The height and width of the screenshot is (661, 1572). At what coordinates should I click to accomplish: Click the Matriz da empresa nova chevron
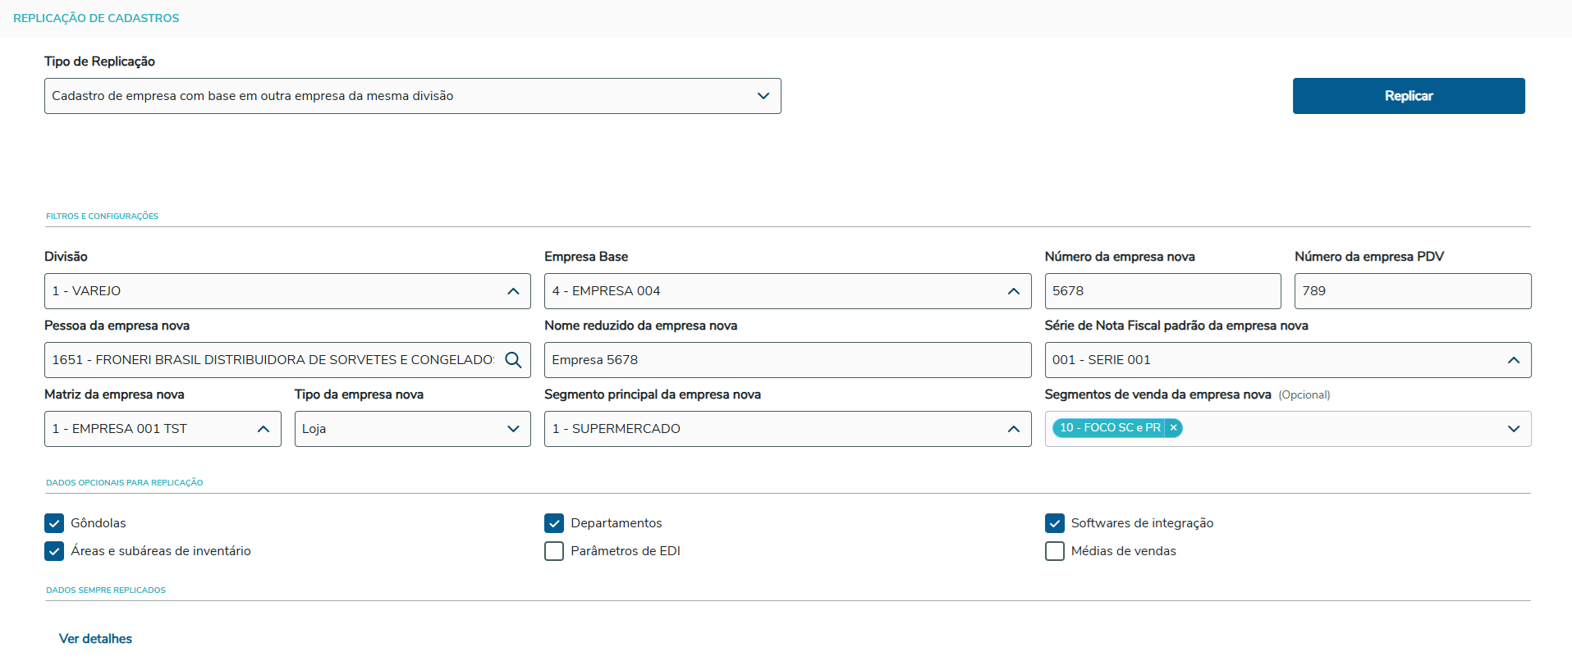(x=264, y=429)
